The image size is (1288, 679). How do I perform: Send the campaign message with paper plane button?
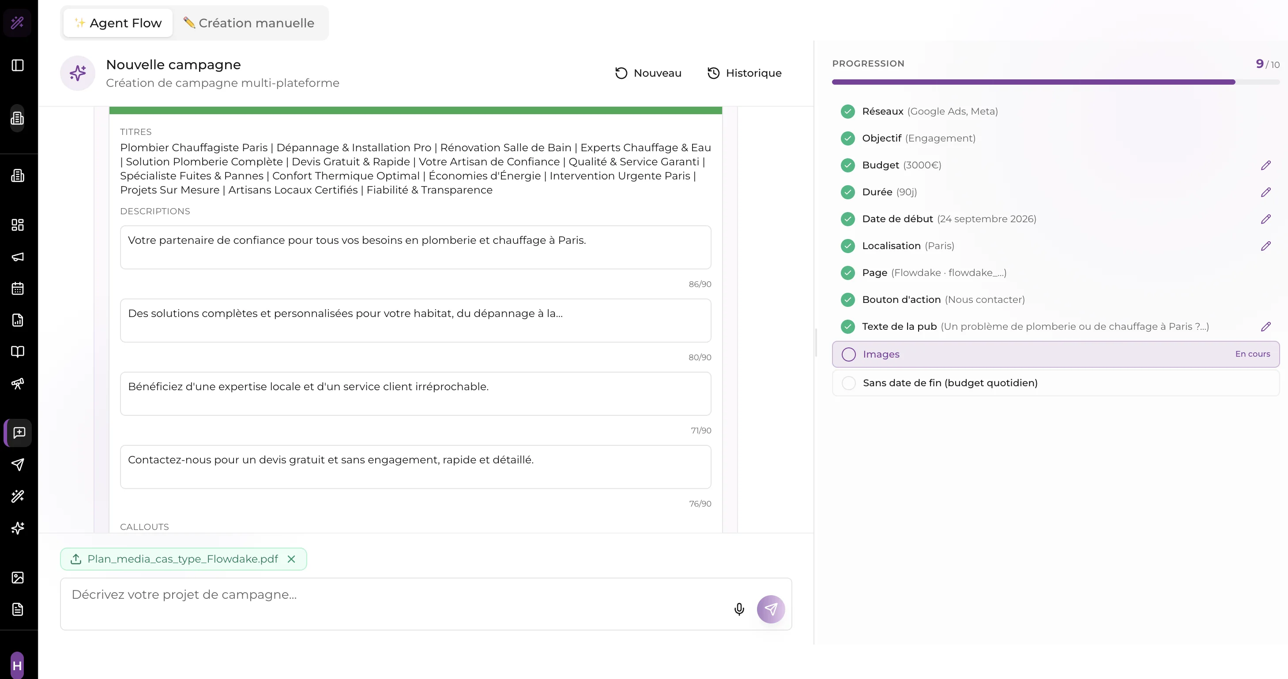click(x=771, y=608)
